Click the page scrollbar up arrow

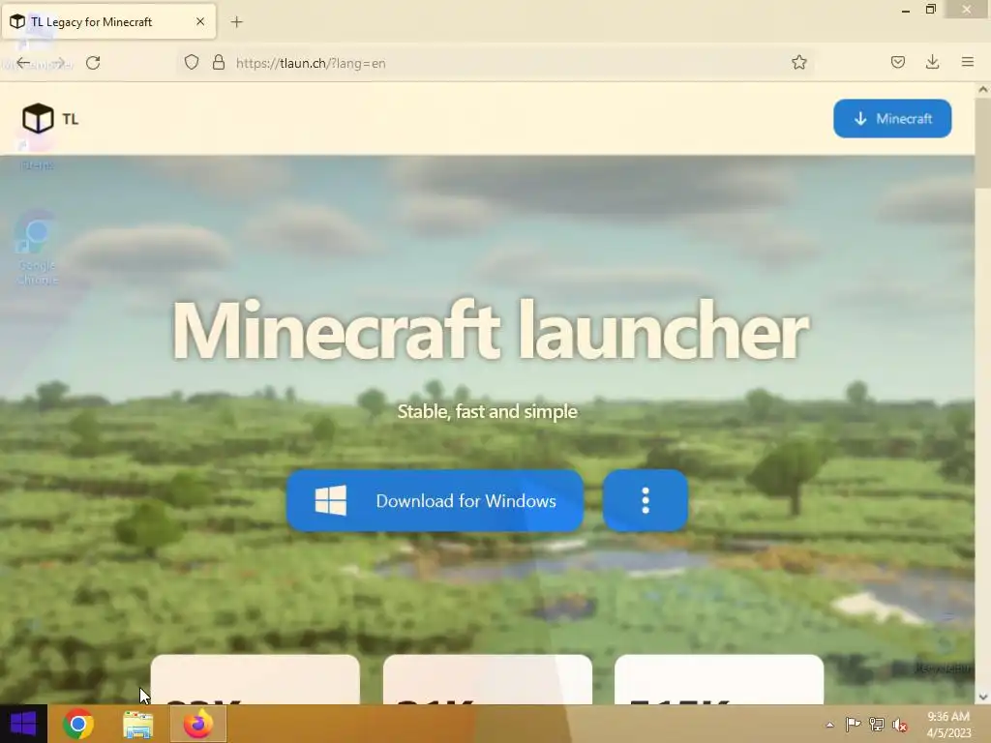click(x=983, y=90)
